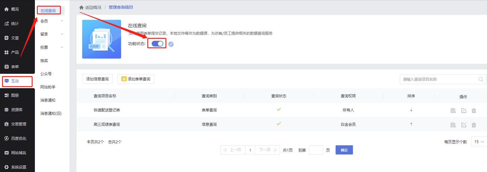Screen dimensions: 487x172
Task: Click the link icon beside 功能状态 switch
Action: (x=171, y=44)
